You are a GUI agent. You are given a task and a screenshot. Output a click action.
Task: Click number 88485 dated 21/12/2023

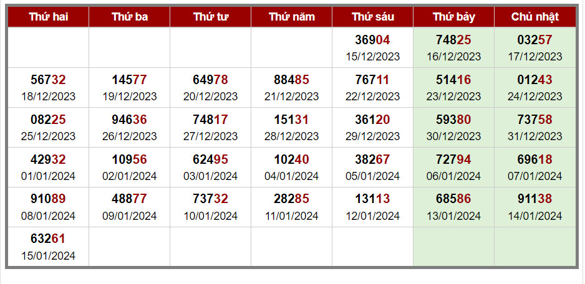pyautogui.click(x=291, y=80)
